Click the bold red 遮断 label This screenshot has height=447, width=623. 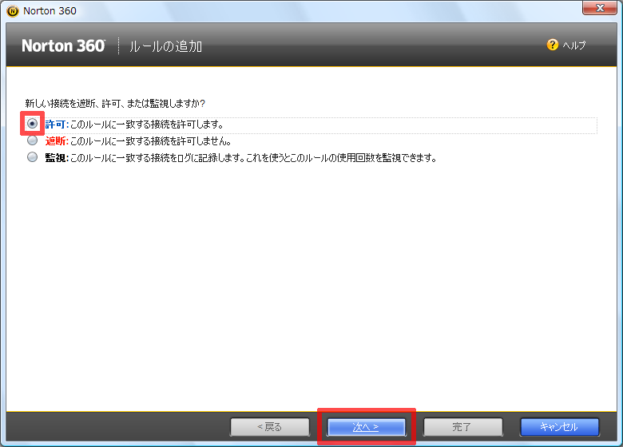[57, 141]
